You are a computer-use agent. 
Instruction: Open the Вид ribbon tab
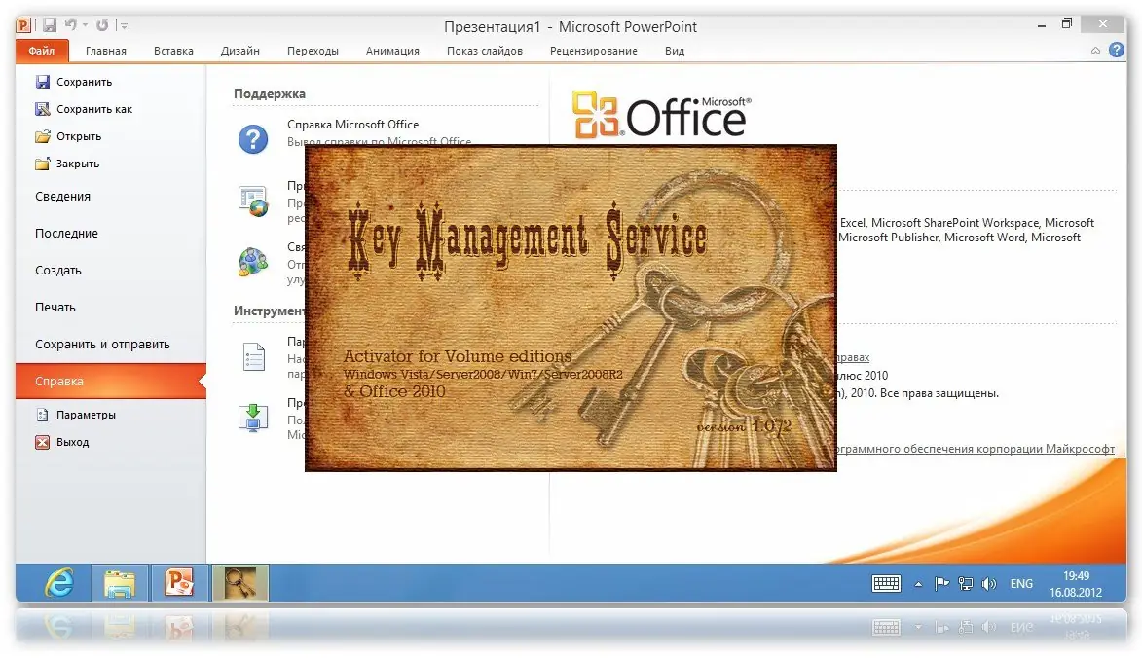[675, 51]
